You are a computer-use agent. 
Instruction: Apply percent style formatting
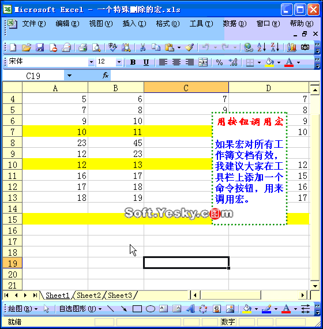[219, 62]
